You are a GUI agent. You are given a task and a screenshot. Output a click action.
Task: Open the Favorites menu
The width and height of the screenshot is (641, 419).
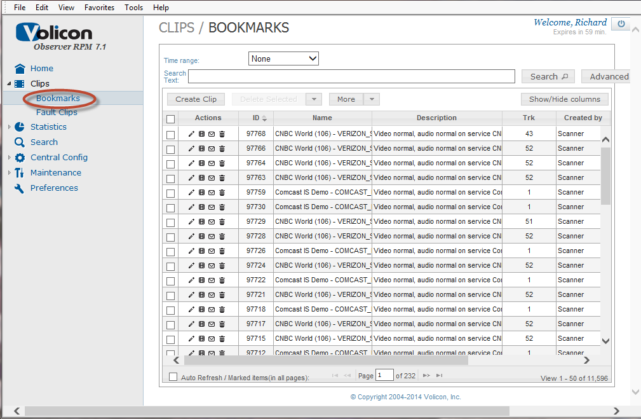99,8
